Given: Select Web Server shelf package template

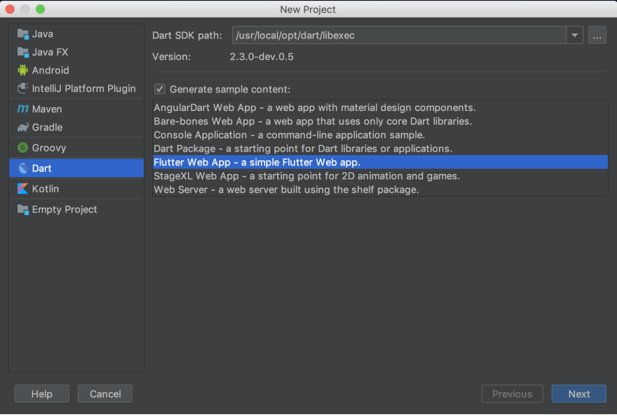Looking at the screenshot, I should 380,189.
